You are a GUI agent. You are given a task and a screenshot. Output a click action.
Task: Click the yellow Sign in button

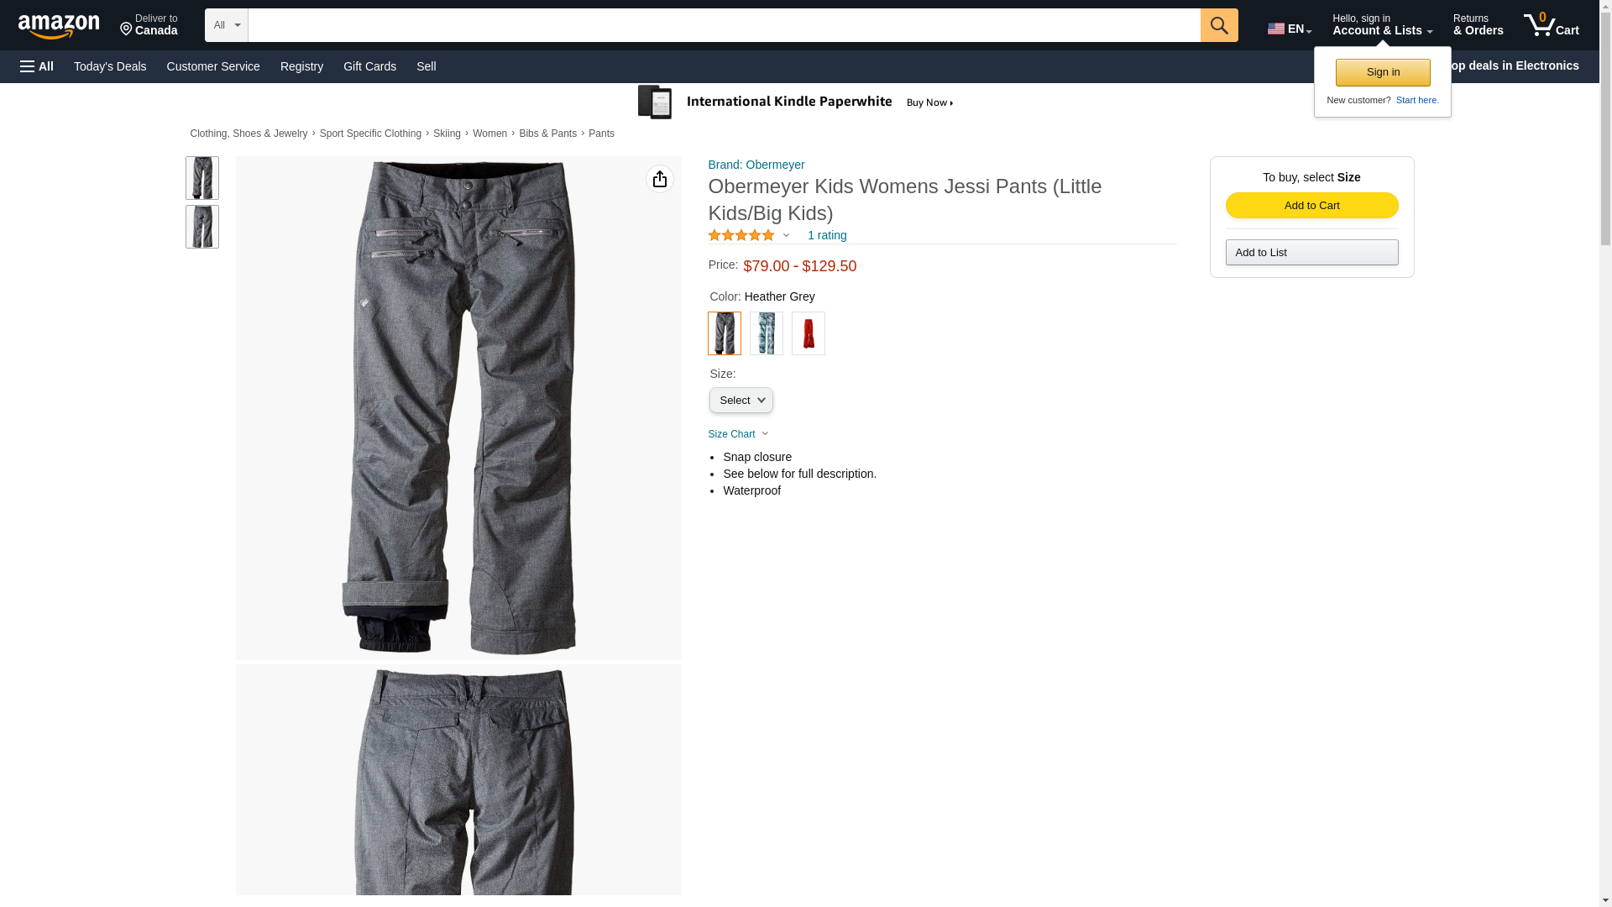(x=1383, y=72)
